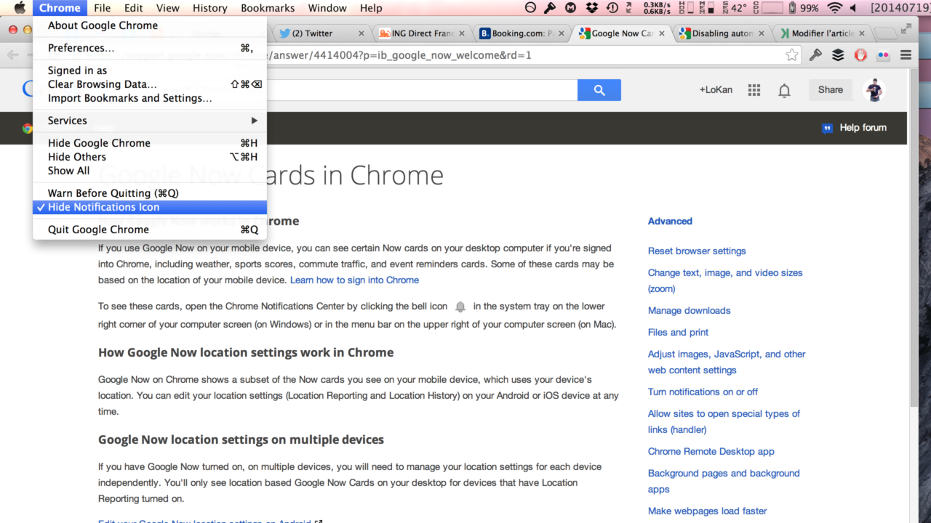Open the Chrome hamburger settings menu
Image resolution: width=931 pixels, height=523 pixels.
[x=906, y=54]
